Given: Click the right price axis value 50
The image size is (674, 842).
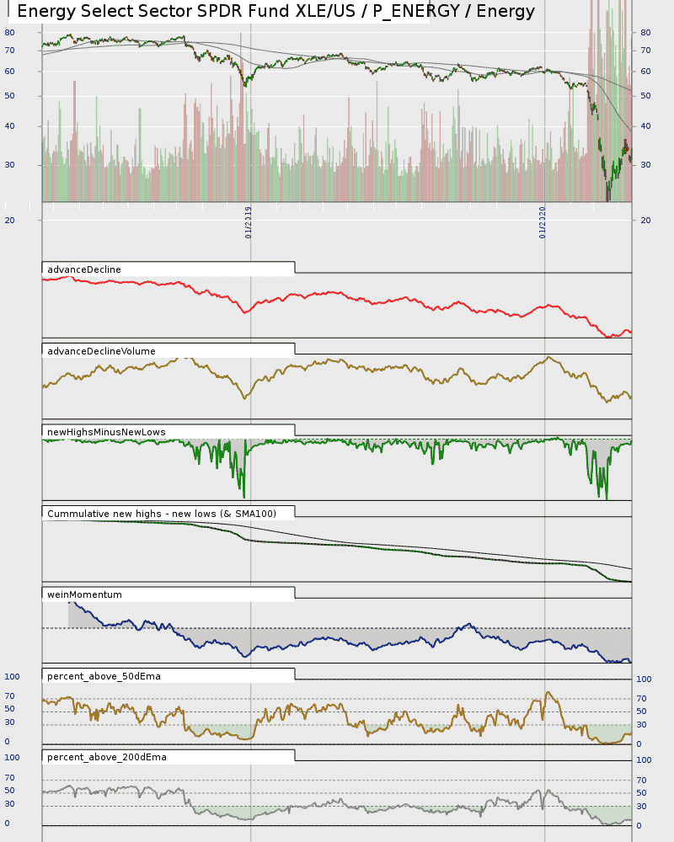Looking at the screenshot, I should click(645, 96).
